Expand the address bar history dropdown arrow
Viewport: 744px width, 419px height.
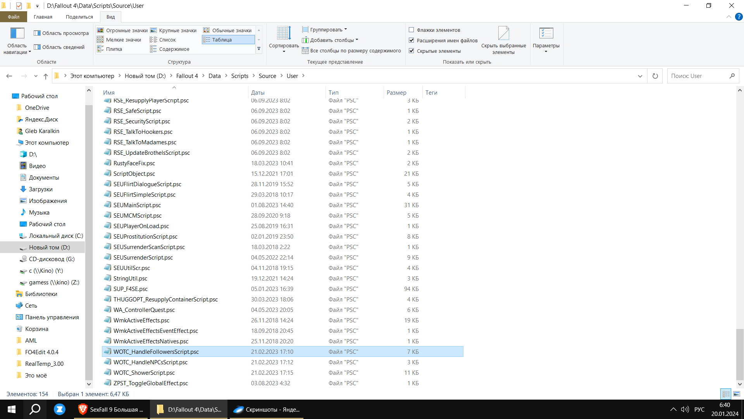[x=640, y=76]
